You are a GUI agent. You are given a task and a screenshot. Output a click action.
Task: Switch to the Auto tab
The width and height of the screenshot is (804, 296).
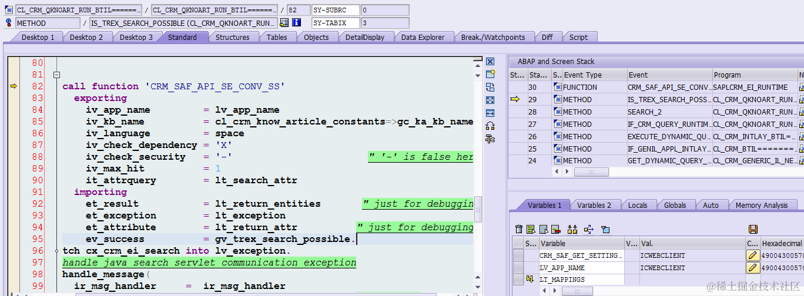[x=711, y=205]
